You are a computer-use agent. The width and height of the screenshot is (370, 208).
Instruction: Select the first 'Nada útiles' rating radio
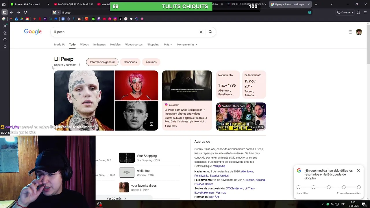299,187
